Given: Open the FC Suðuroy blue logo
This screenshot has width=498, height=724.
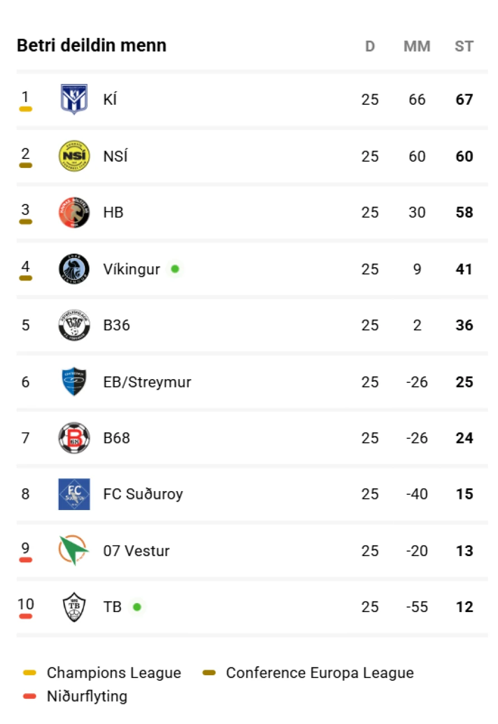Looking at the screenshot, I should [x=74, y=494].
